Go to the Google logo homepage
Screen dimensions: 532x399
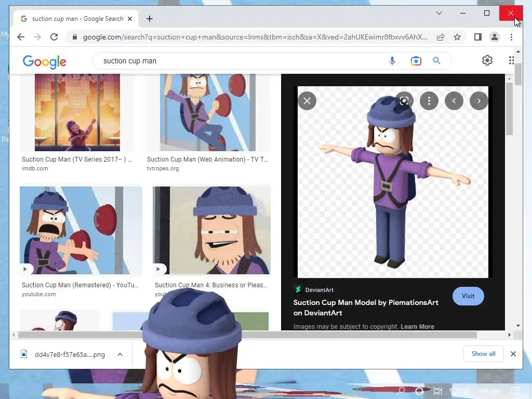coord(45,62)
